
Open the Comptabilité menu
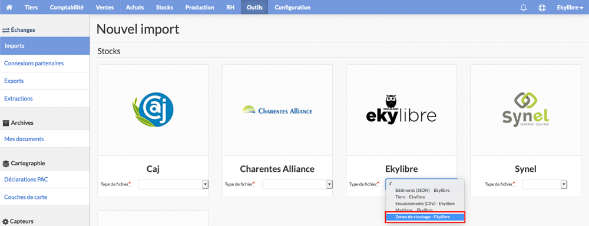pos(67,8)
